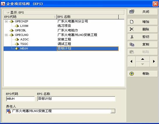Select the GPECBL 广东火电柏力 row
The width and height of the screenshot is (159, 124).
(x=61, y=30)
